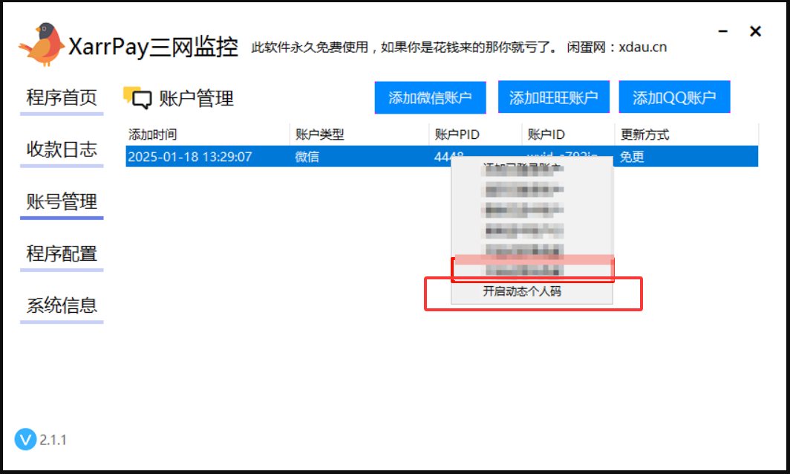Click the 更新方式 column header
Screen dimensions: 790x474
click(644, 134)
